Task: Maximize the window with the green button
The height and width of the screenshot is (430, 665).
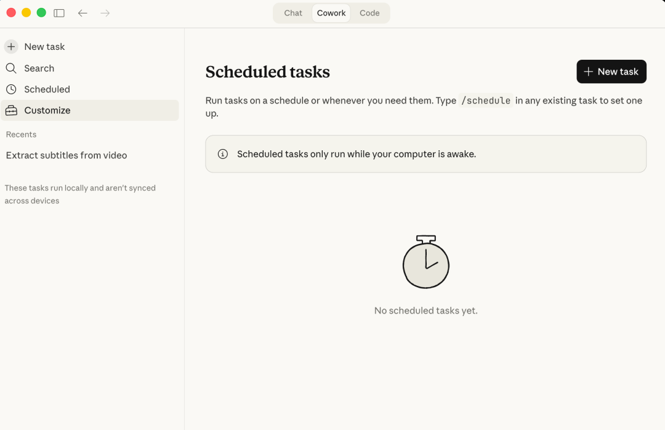Action: [x=41, y=13]
